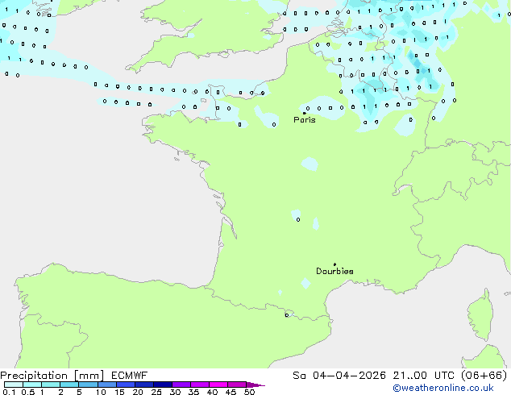Select the 35–40 mm magenta swatch

(x=200, y=385)
